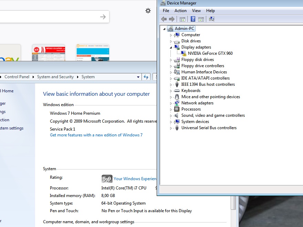
Task: Open the eBay site thumbnail
Action: point(10,53)
